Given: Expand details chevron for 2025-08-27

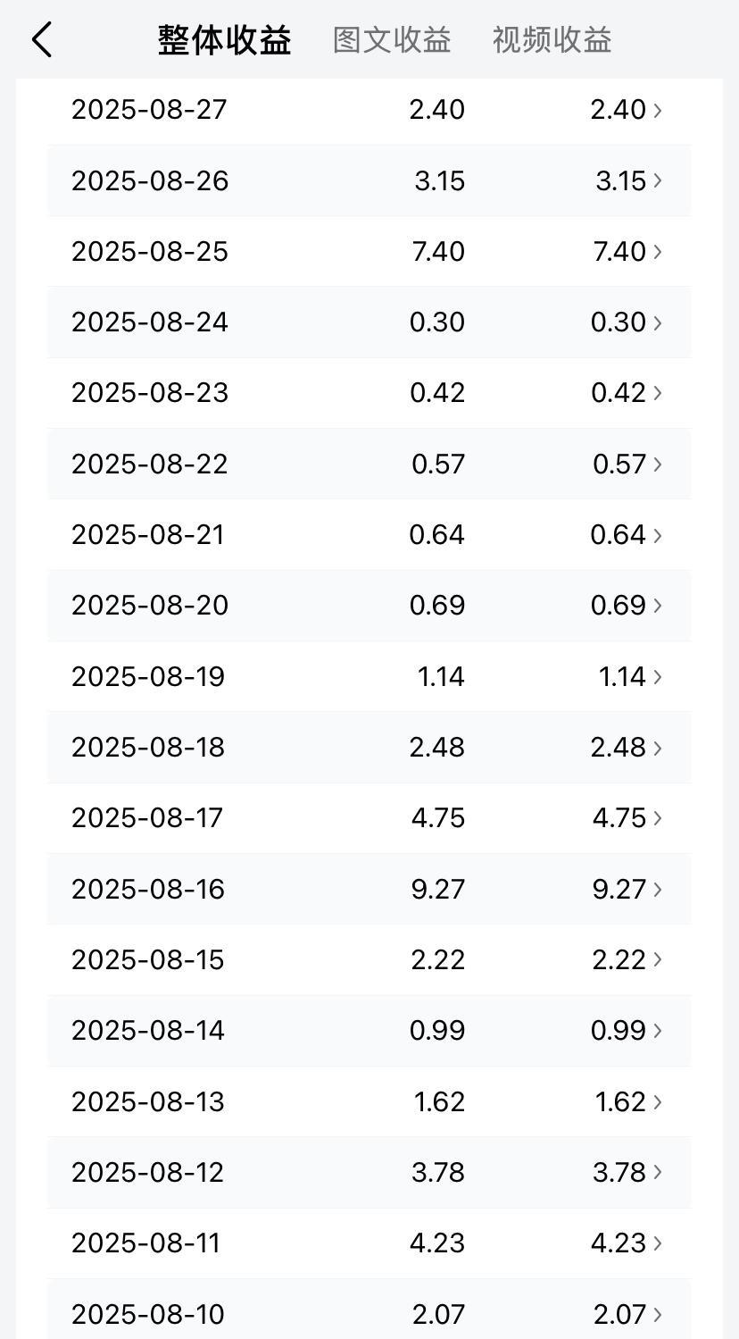Looking at the screenshot, I should pyautogui.click(x=658, y=110).
